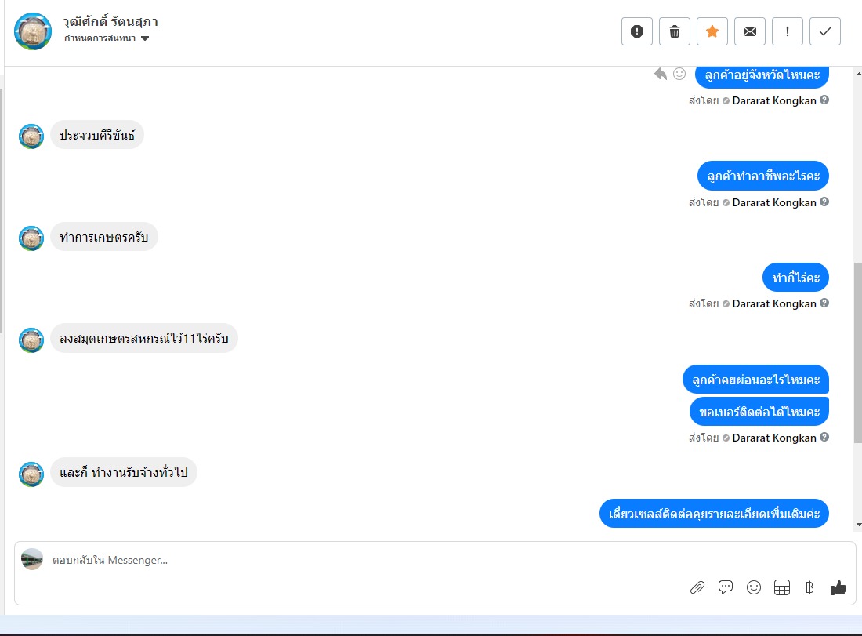Toggle the orange star follow-up flag
The height and width of the screenshot is (636, 862).
coord(712,31)
